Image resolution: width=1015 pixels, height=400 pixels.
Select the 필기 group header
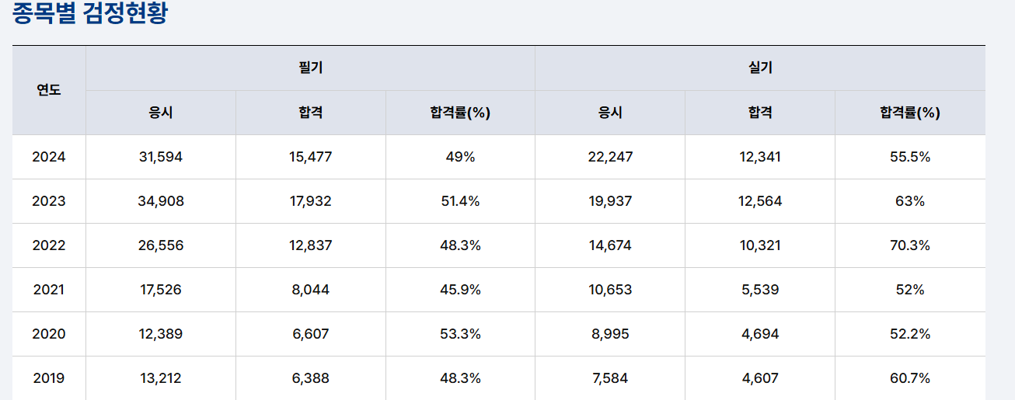(x=310, y=68)
